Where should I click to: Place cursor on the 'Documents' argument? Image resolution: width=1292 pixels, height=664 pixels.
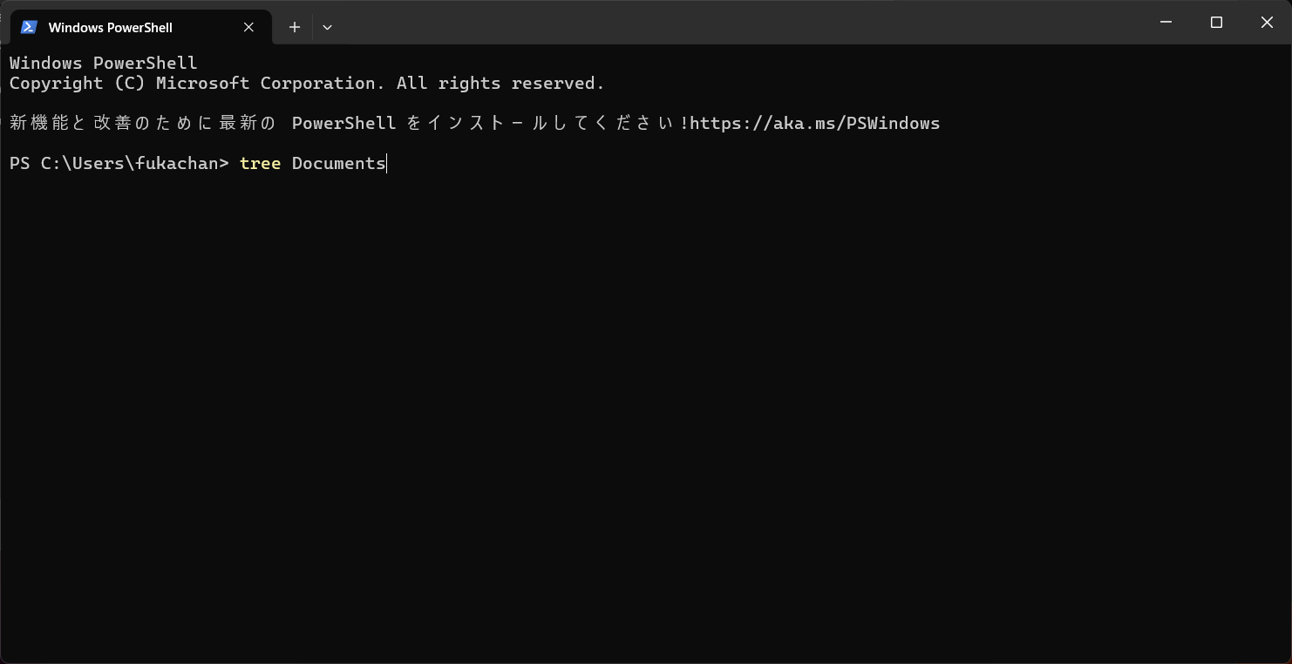point(338,163)
